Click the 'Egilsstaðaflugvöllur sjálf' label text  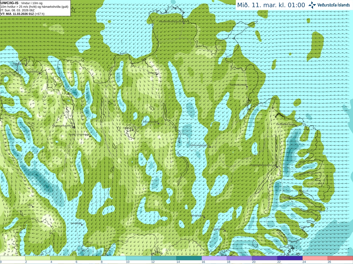click(x=263, y=165)
